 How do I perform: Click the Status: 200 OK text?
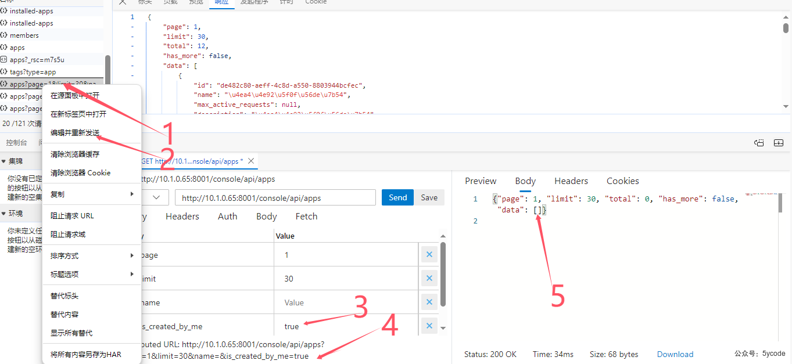tap(490, 354)
